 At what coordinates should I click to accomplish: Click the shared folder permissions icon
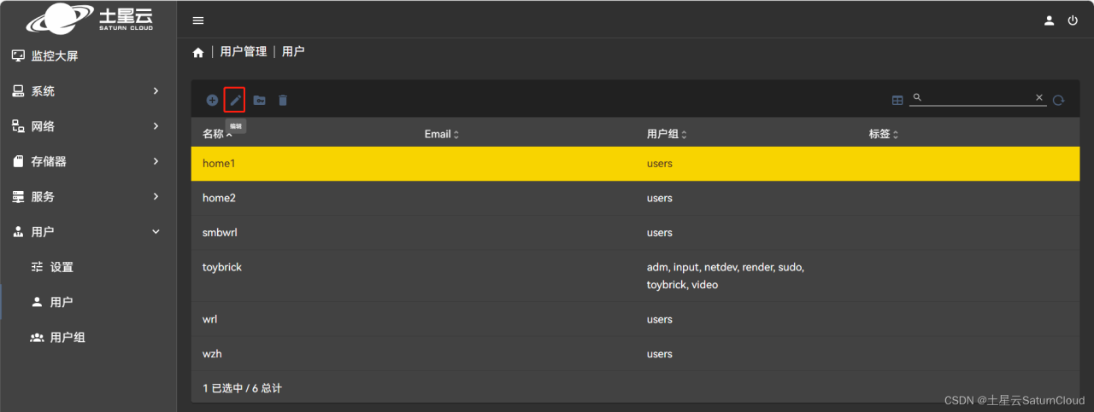coord(259,100)
